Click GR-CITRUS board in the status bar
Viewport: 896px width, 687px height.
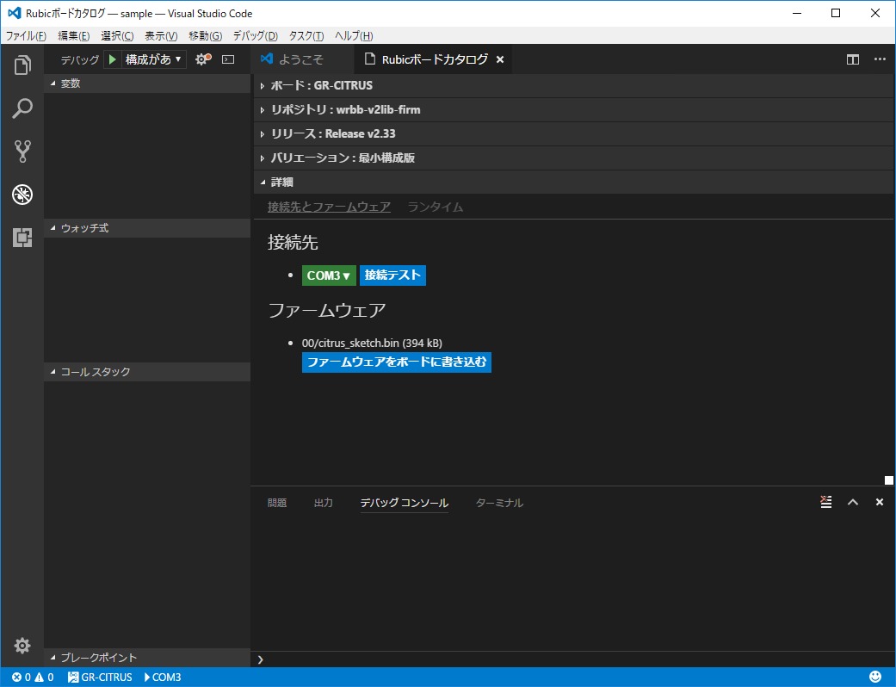[100, 678]
